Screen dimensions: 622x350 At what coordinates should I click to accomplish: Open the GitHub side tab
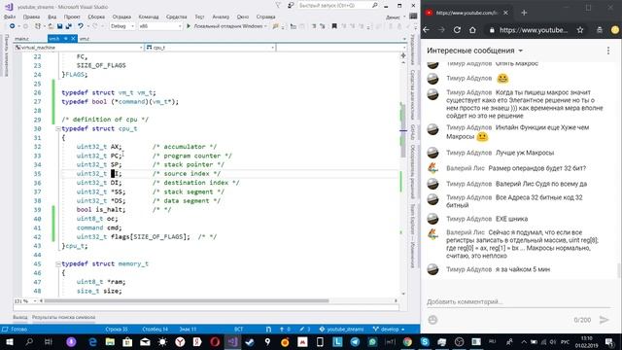click(412, 132)
